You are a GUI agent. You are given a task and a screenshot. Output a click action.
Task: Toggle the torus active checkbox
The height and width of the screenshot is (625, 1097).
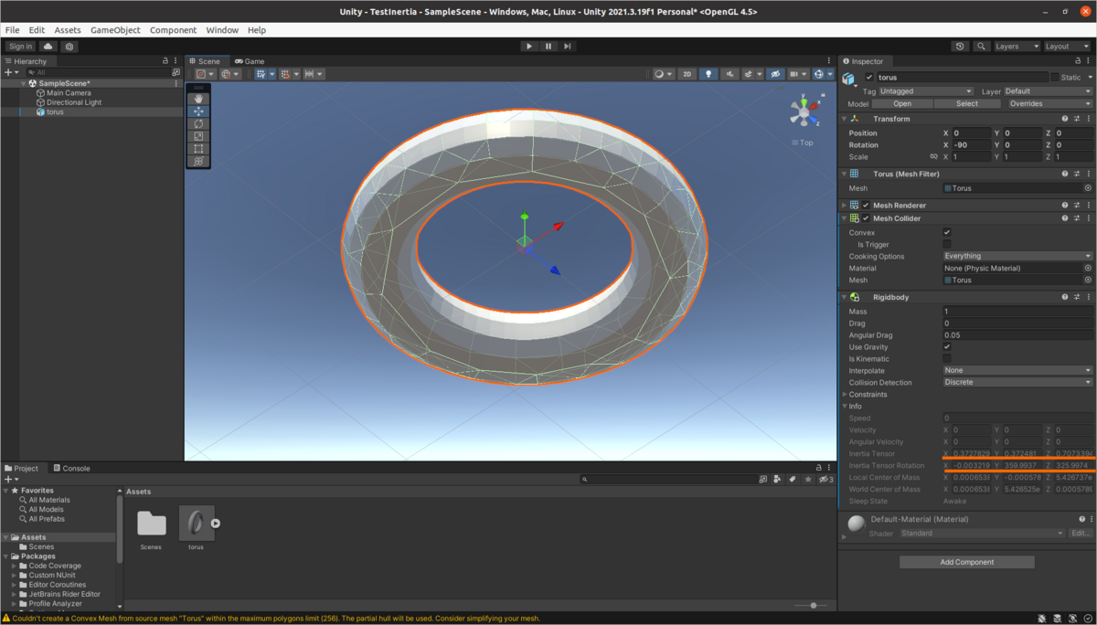(x=869, y=78)
